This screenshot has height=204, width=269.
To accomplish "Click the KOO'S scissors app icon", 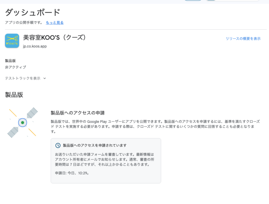I will click(12, 41).
